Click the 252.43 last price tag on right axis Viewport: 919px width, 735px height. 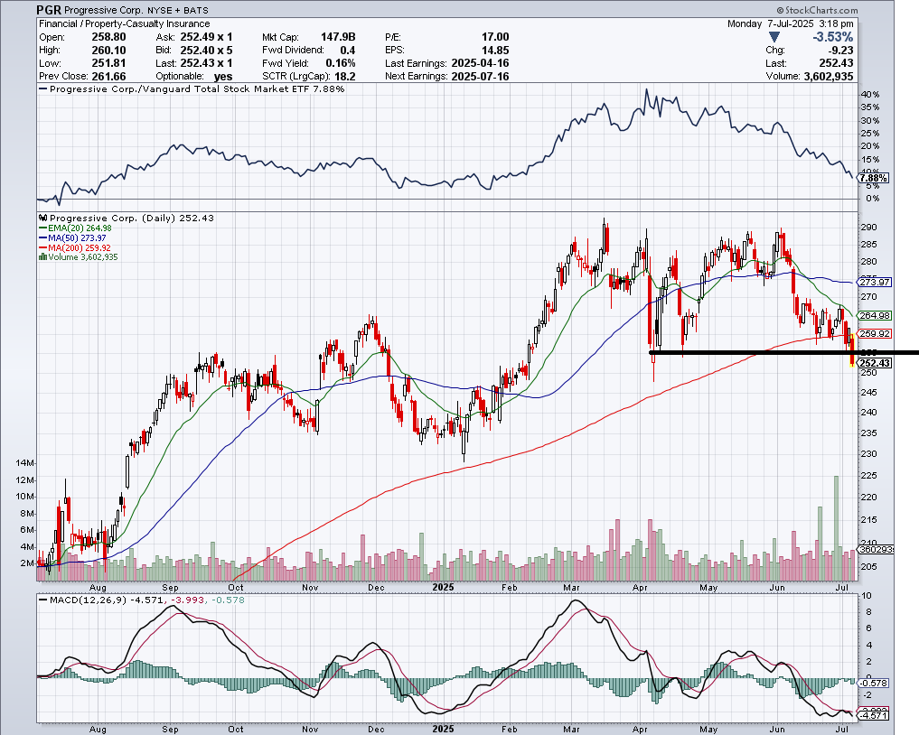875,363
